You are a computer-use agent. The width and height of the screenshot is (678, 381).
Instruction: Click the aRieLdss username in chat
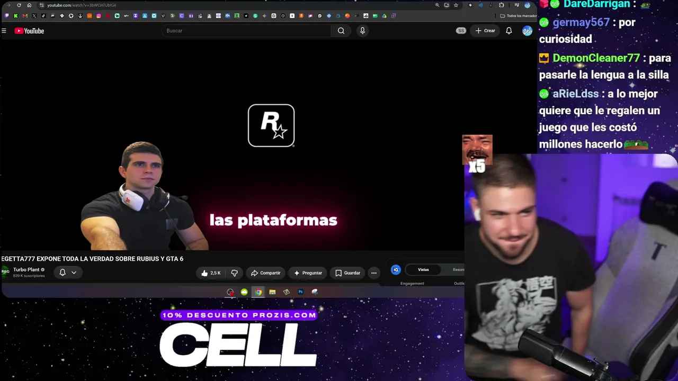[575, 94]
